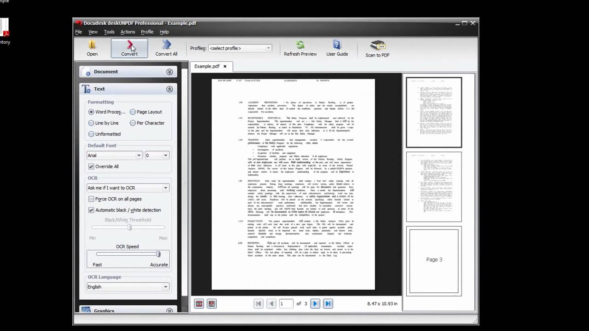Select the page 1 thumbnail
The height and width of the screenshot is (331, 589).
[x=433, y=112]
